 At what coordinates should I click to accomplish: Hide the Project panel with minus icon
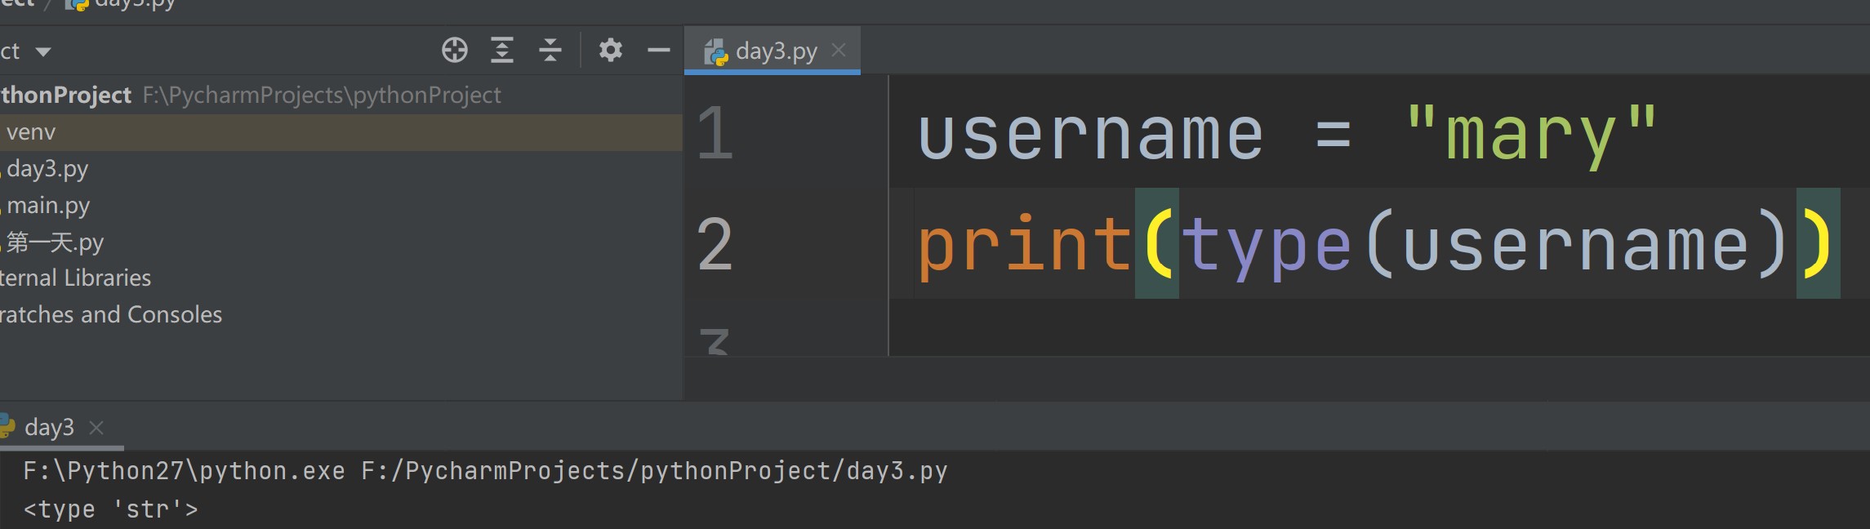click(x=658, y=51)
